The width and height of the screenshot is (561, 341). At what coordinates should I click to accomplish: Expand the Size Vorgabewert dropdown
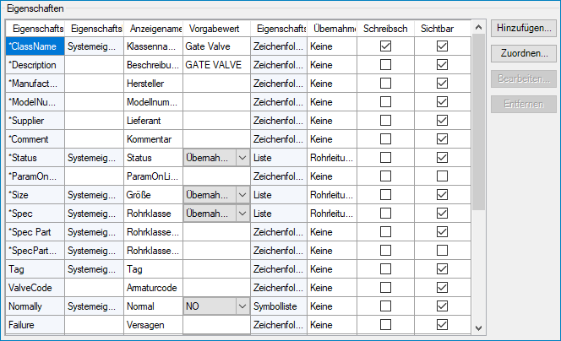click(242, 194)
